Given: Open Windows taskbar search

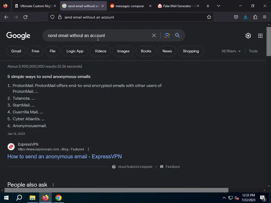Looking at the screenshot, I should click(19, 198).
